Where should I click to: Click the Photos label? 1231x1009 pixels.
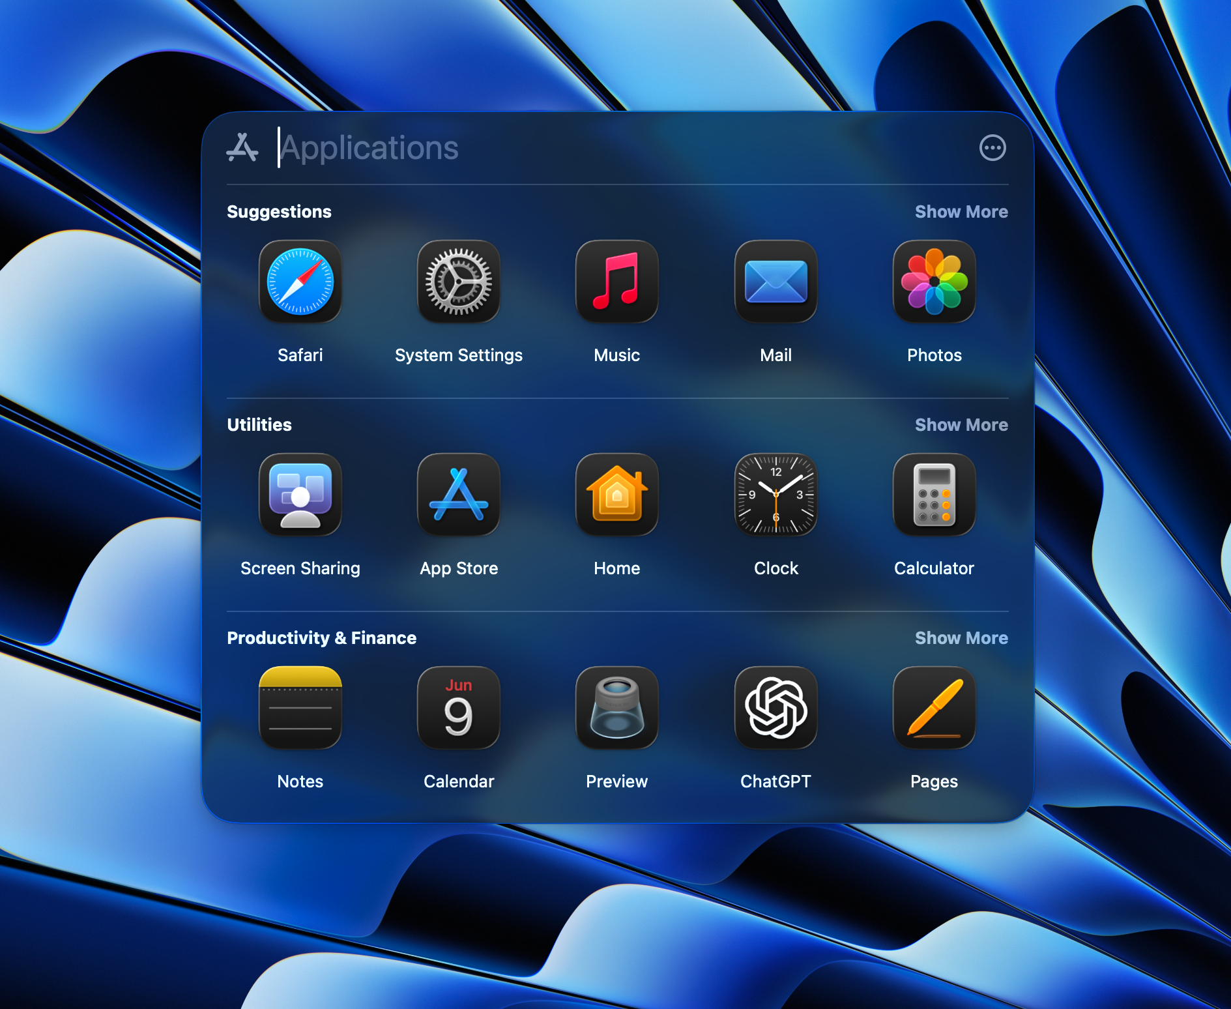click(934, 355)
